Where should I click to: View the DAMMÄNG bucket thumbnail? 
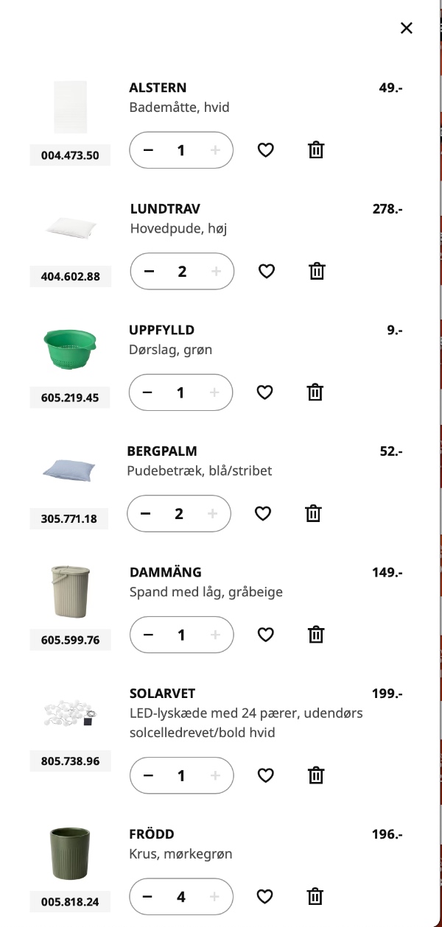pyautogui.click(x=70, y=592)
